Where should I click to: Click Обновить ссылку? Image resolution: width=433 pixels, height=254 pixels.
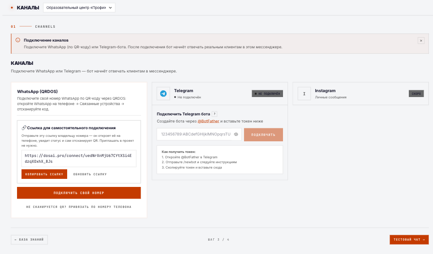pyautogui.click(x=90, y=174)
